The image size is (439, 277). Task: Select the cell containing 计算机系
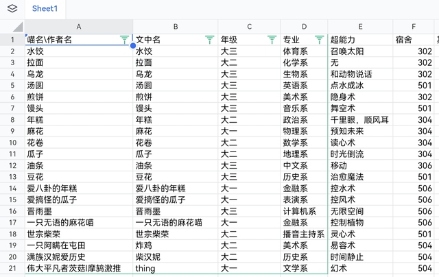[304, 211]
